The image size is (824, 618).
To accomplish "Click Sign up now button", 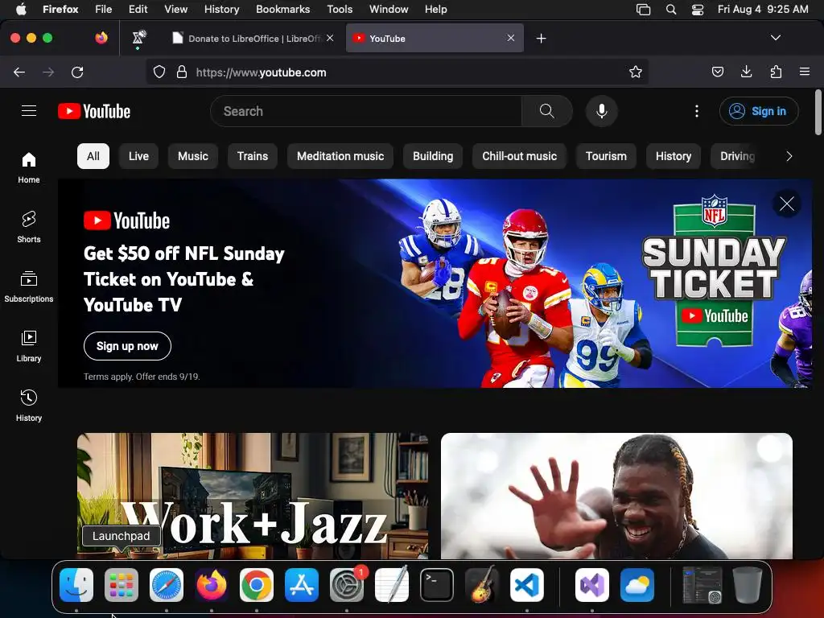I will click(x=127, y=346).
